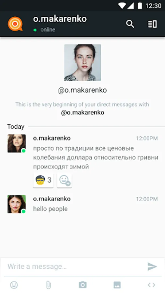165x294 pixels.
Task: Open image gallery icon in bottom toolbar
Action: (x=117, y=285)
